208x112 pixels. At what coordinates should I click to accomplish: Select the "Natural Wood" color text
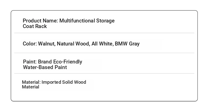click(73, 44)
